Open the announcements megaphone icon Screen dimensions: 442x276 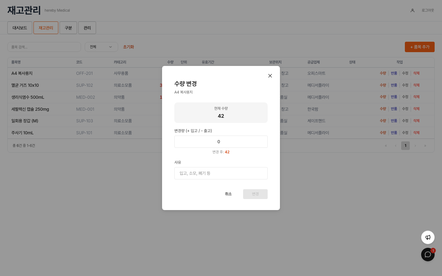coord(428,237)
